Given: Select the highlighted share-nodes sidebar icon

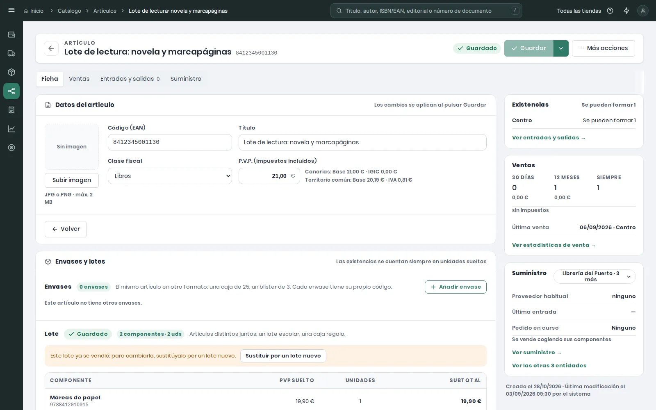Looking at the screenshot, I should pyautogui.click(x=11, y=91).
